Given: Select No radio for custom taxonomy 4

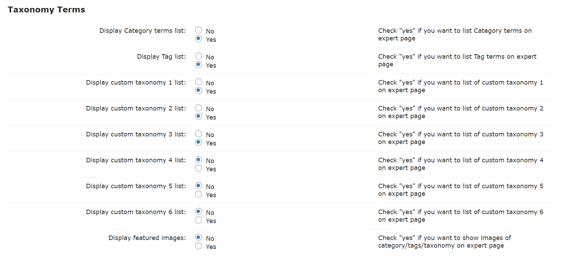Looking at the screenshot, I should (199, 160).
